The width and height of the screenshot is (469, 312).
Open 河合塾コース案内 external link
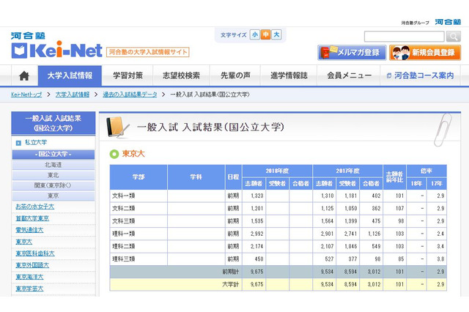tap(420, 75)
